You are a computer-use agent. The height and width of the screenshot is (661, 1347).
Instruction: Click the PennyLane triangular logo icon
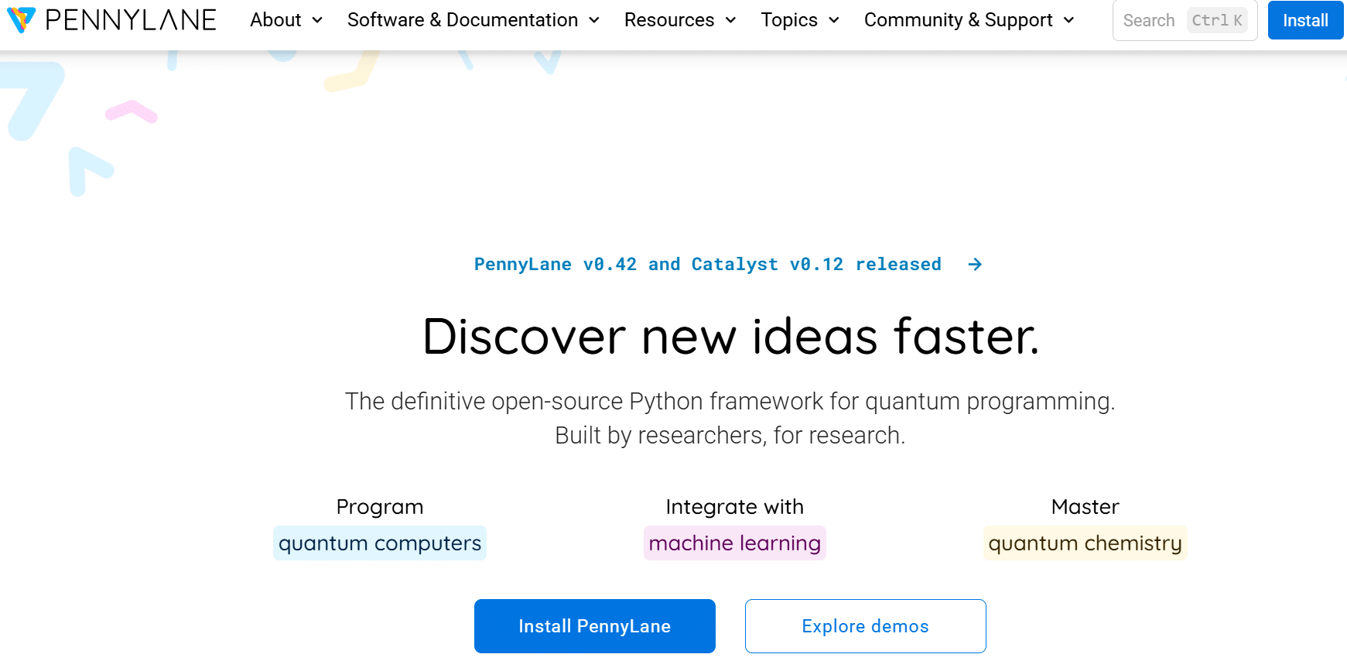(x=22, y=20)
